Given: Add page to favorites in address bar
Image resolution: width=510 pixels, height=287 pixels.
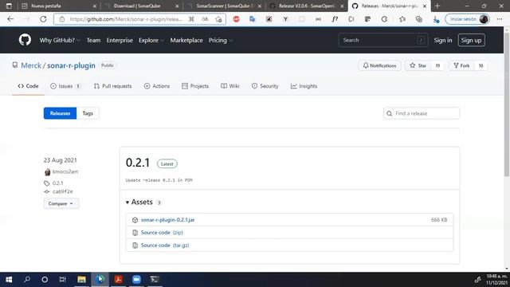Looking at the screenshot, I should [218, 19].
